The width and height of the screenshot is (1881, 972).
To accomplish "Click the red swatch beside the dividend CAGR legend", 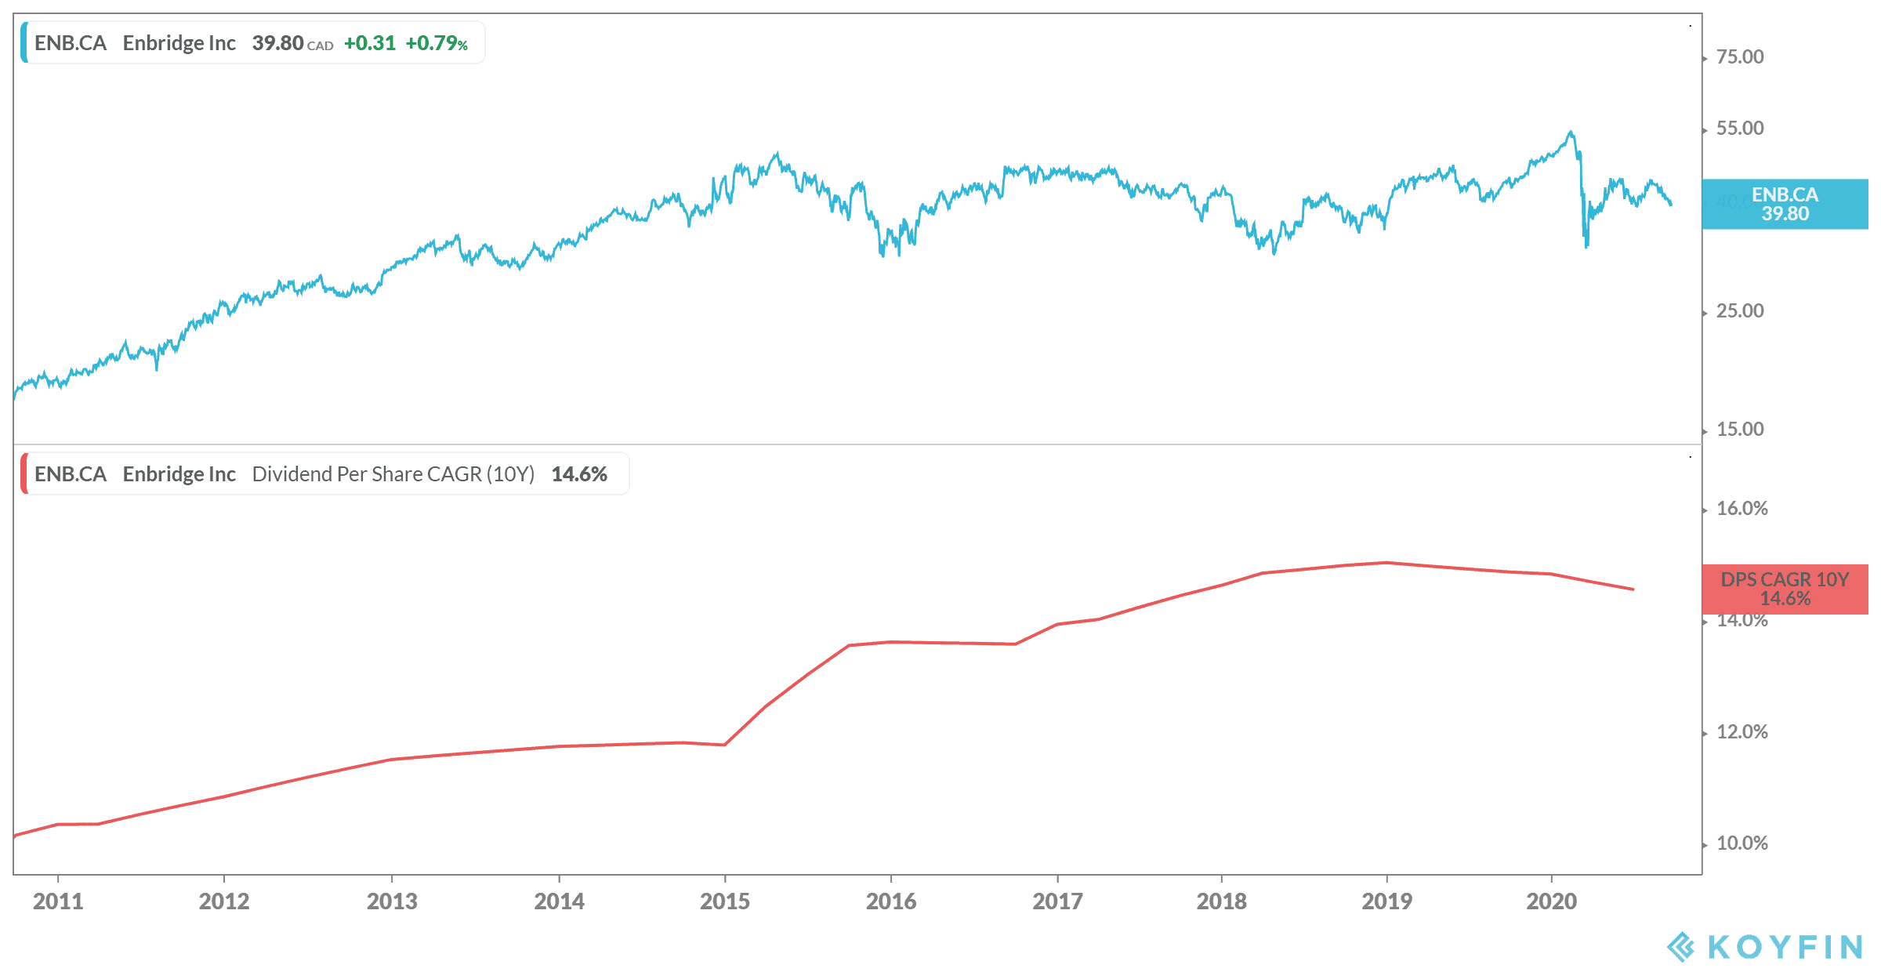I will [x=24, y=474].
